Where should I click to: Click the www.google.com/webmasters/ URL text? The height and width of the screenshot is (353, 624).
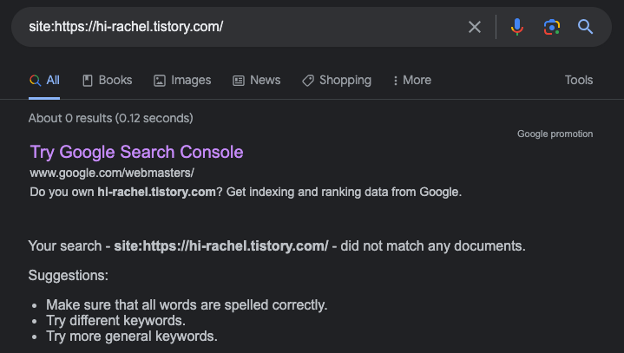[112, 173]
